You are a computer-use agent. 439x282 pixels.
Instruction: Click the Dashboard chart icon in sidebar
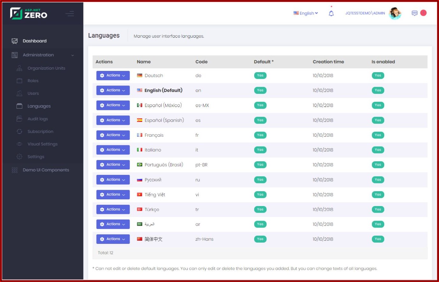coord(15,41)
